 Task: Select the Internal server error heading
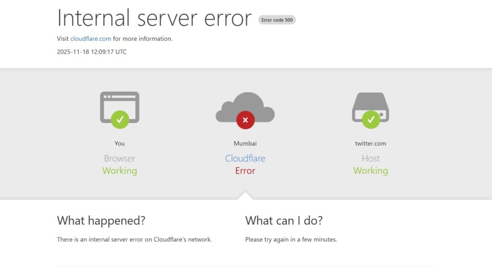154,18
